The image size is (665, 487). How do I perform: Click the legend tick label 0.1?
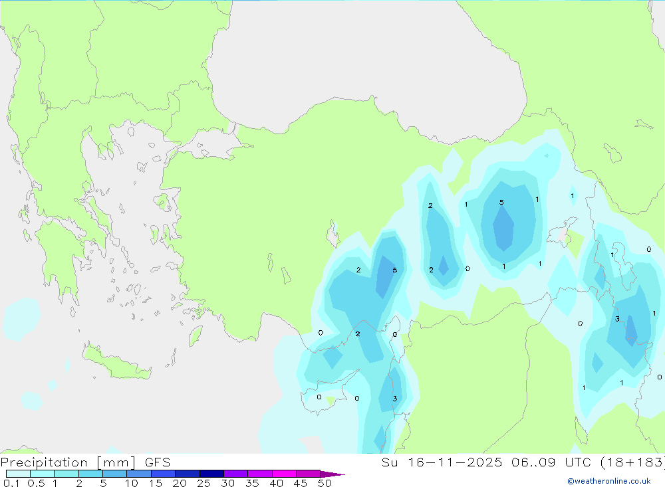[x=11, y=483]
